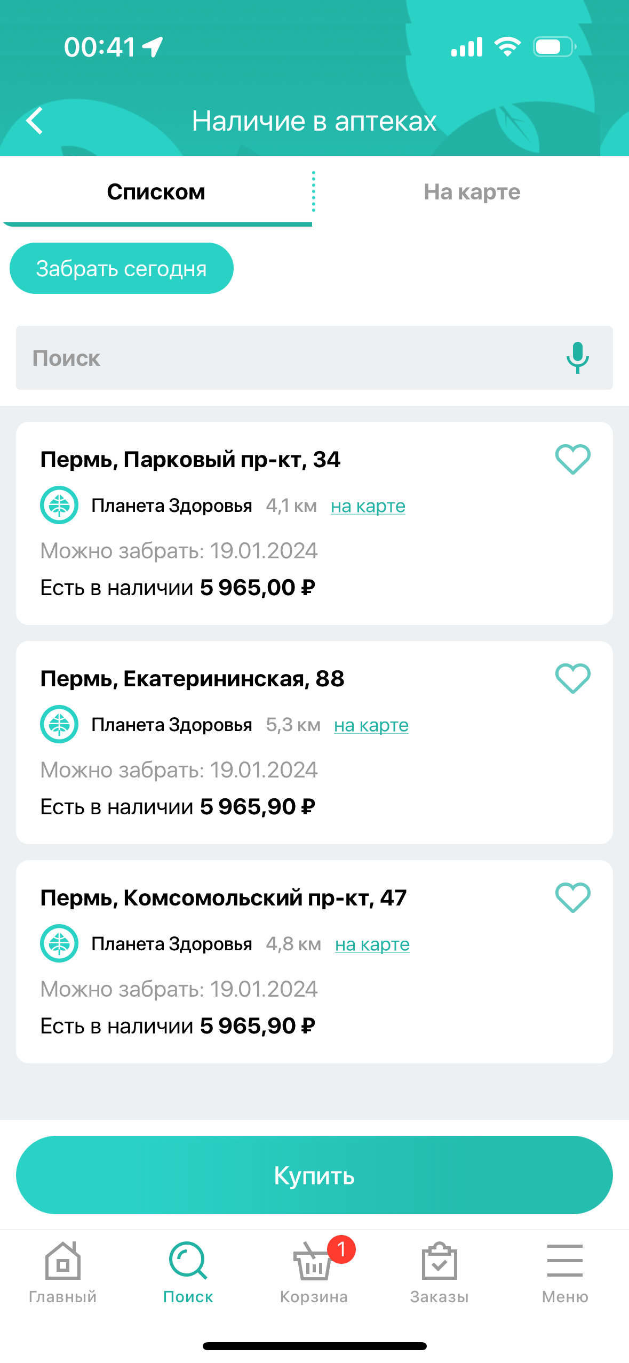This screenshot has height=1363, width=629.
Task: Show Парковый пр-кт pharmacy на карте
Action: click(368, 506)
